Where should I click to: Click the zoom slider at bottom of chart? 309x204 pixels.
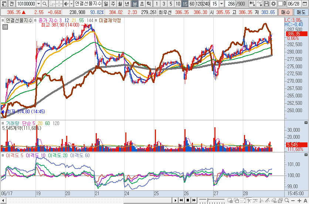[x=208, y=200]
